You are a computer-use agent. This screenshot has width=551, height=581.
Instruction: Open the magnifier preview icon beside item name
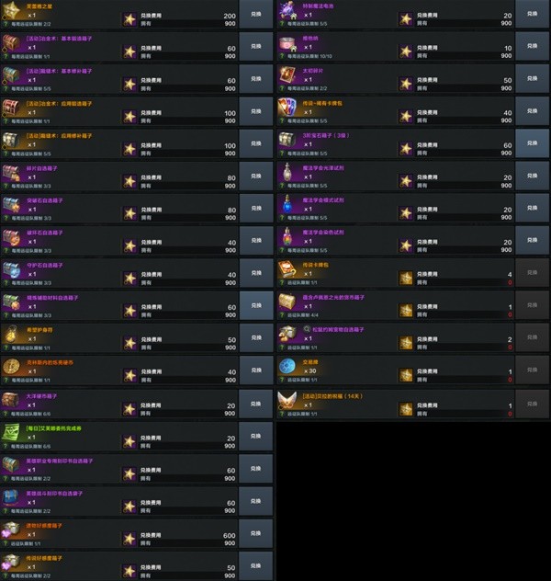point(307,329)
